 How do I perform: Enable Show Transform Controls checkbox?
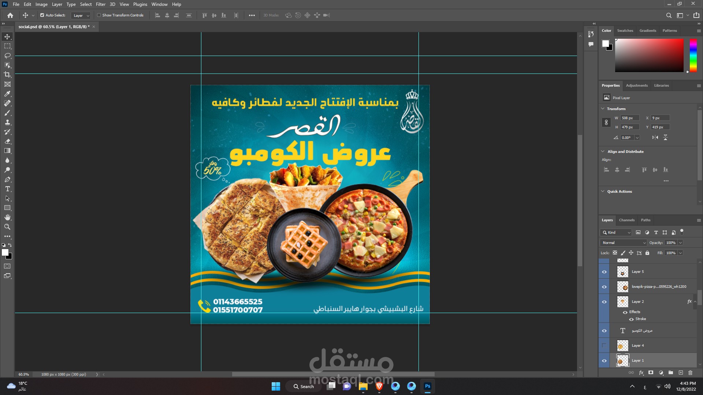(99, 15)
